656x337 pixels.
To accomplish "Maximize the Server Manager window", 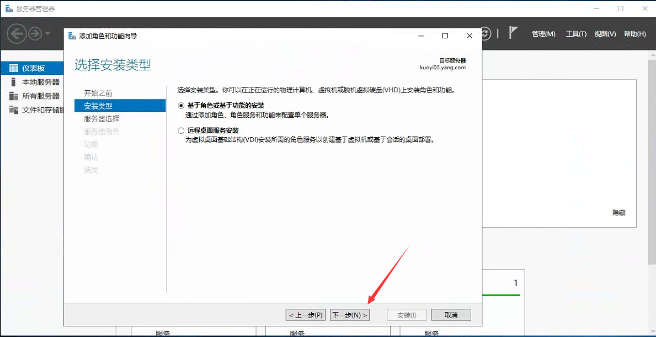I will [x=621, y=9].
